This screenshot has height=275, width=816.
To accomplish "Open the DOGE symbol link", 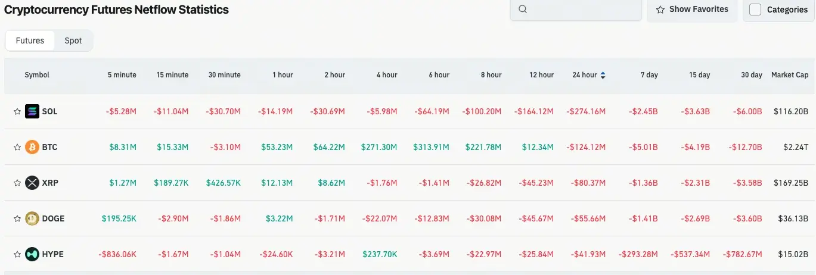I will click(53, 218).
